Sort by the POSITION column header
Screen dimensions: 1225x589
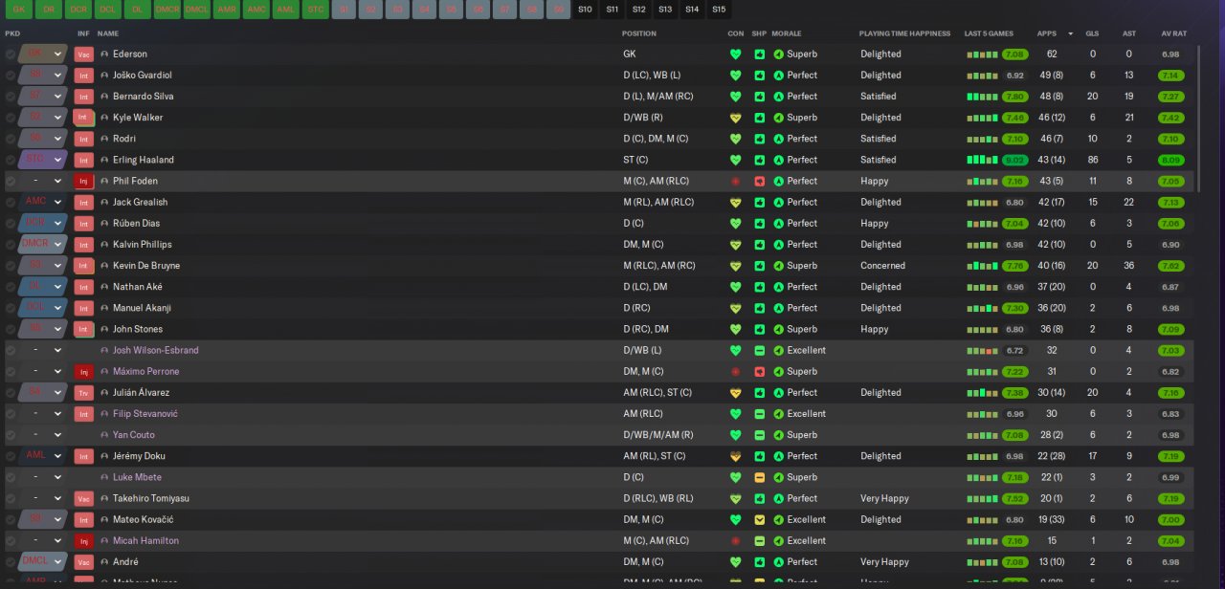[639, 33]
